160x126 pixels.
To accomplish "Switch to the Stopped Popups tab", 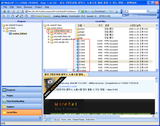I will coord(78,120).
